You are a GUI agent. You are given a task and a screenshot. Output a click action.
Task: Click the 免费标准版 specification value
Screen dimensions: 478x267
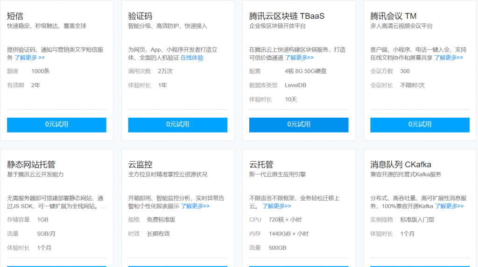click(161, 220)
